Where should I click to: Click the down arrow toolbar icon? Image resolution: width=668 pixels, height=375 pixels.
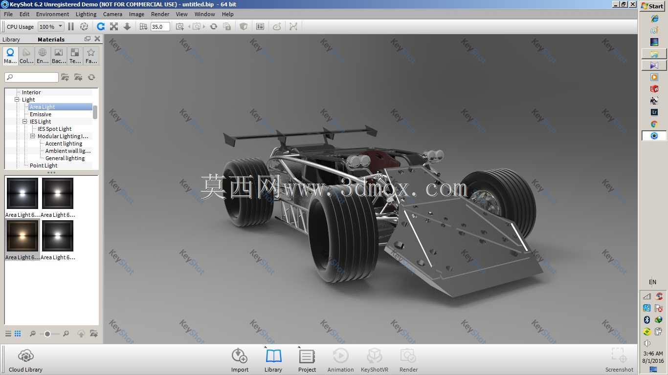[127, 26]
